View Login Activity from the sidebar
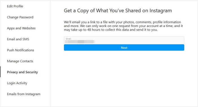Screen dimensions: 198x107 pos(17,83)
